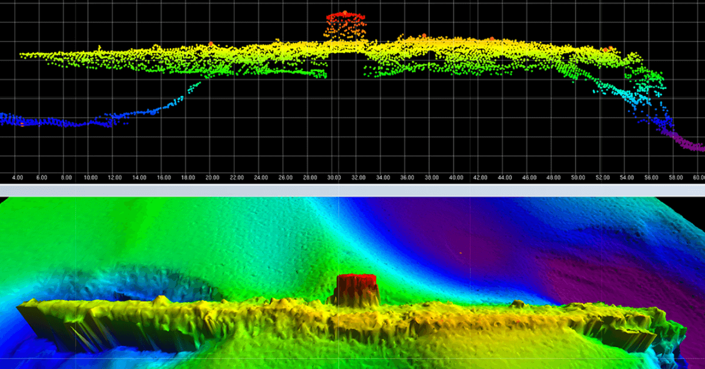
Task: Select the red tower in the 3D view
Action: point(356,288)
